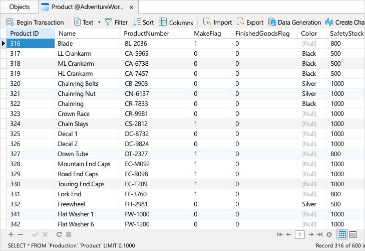Click the Product ID column header
Screen dimensions: 365x251
point(31,34)
